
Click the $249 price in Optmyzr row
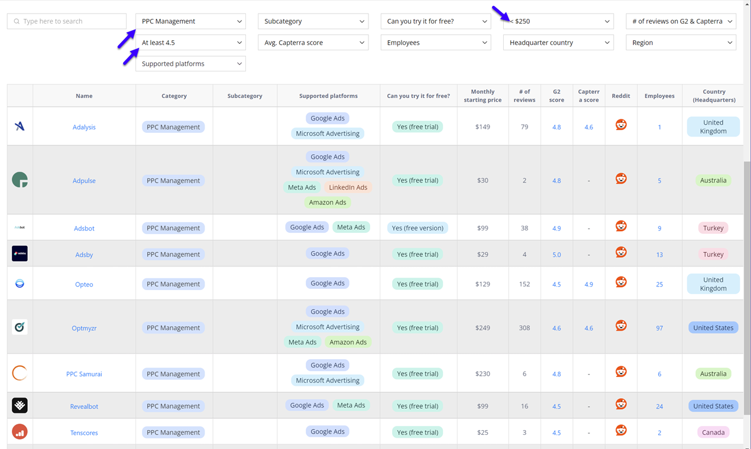(483, 328)
